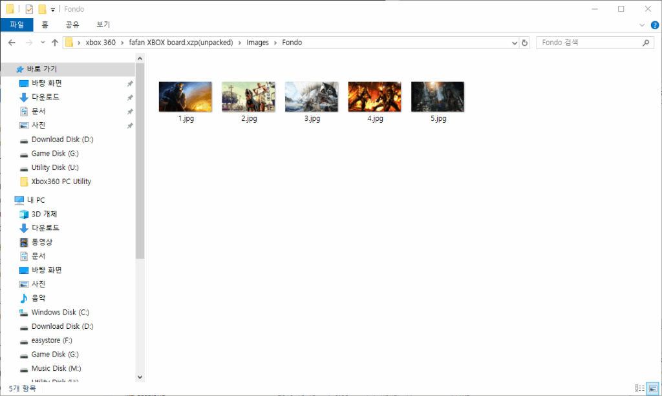Screen dimensions: 662x396
Task: Expand the chevron right after xbox 360
Action: pyautogui.click(x=122, y=43)
